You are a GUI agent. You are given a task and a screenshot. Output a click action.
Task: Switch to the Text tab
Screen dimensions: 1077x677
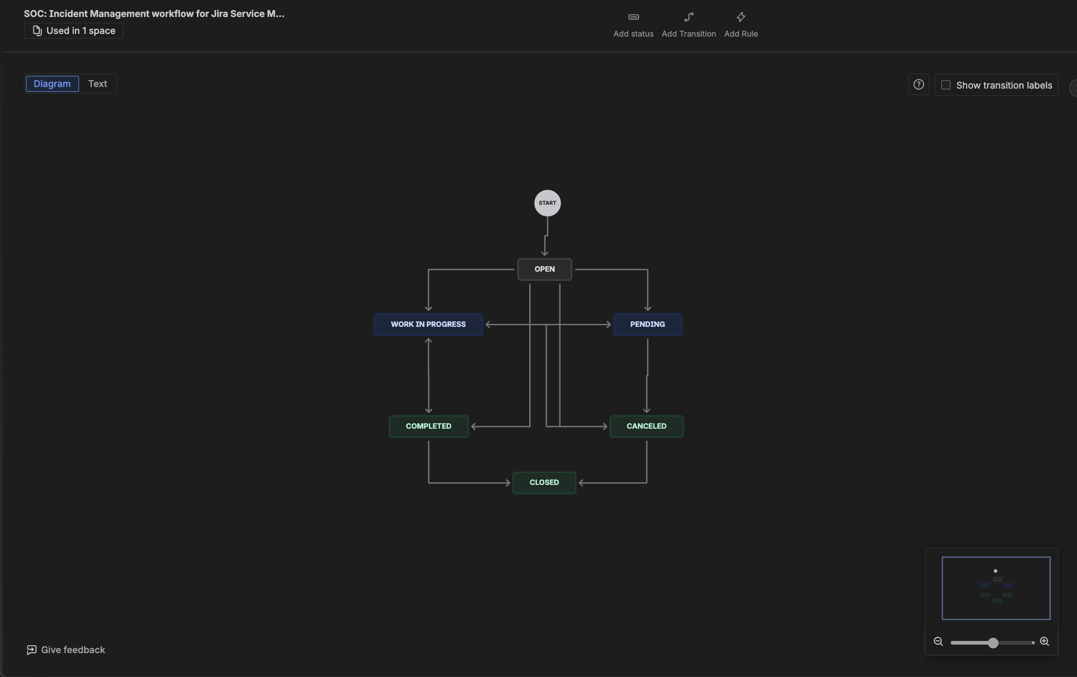tap(98, 84)
